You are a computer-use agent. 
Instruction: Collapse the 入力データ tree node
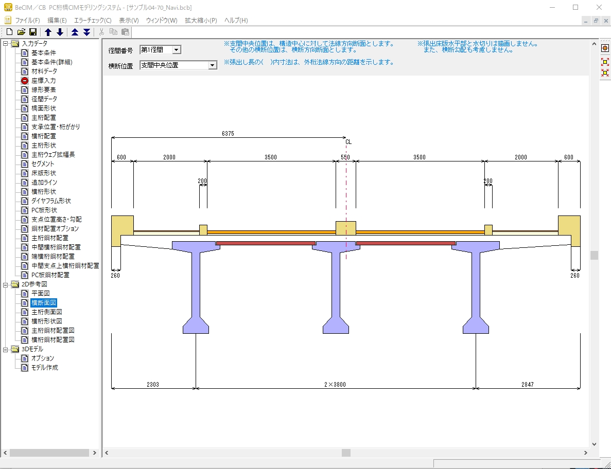6,44
